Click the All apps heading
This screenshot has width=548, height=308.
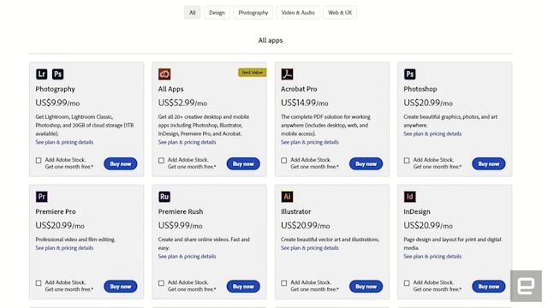(x=271, y=40)
